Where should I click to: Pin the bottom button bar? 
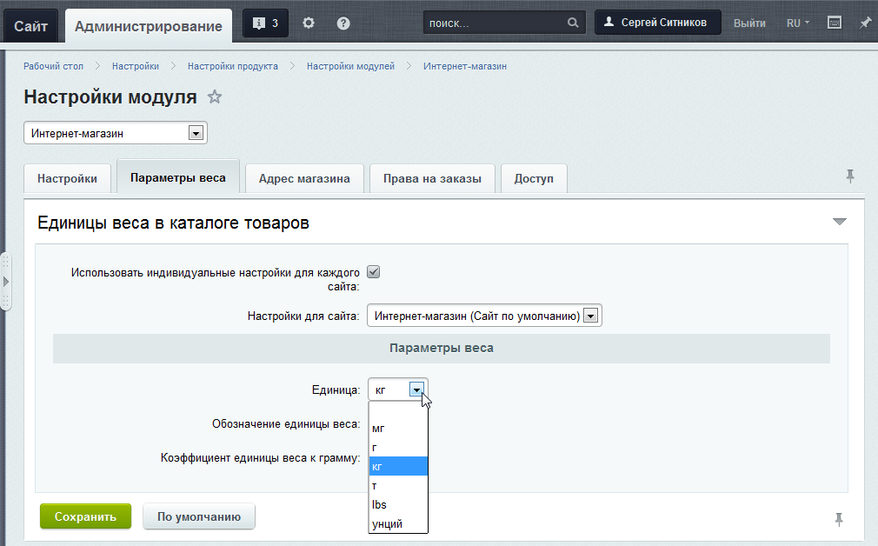tap(839, 519)
